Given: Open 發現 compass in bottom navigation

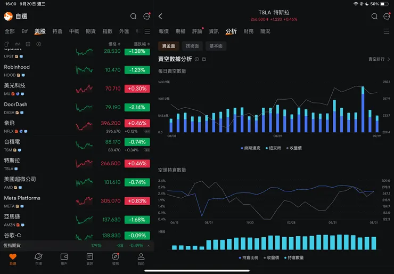Looking at the screenshot, I should (x=116, y=259).
